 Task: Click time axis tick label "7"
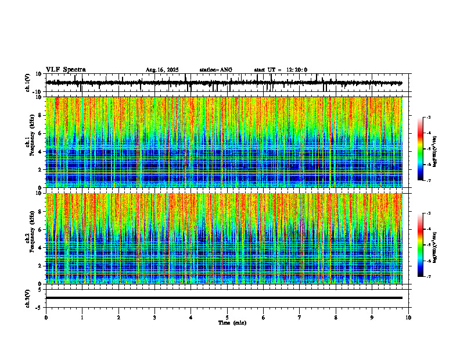(x=300, y=318)
